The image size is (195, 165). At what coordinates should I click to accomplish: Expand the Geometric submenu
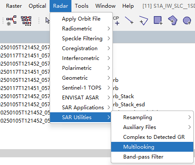point(81,78)
